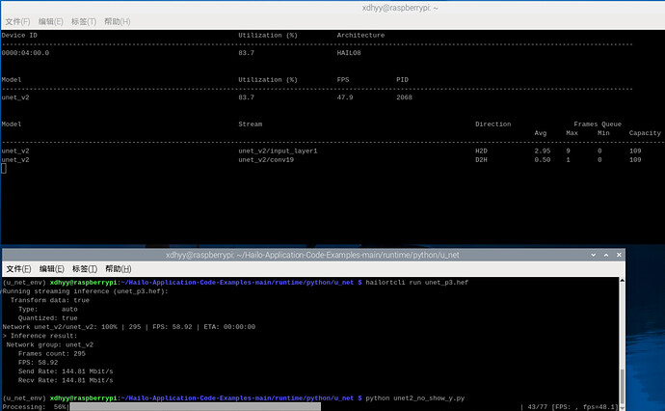Click the Capacity column header
The height and width of the screenshot is (411, 665).
tap(645, 133)
